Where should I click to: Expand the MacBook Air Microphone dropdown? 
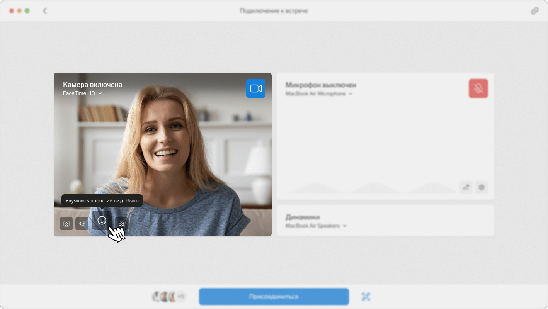pos(319,94)
